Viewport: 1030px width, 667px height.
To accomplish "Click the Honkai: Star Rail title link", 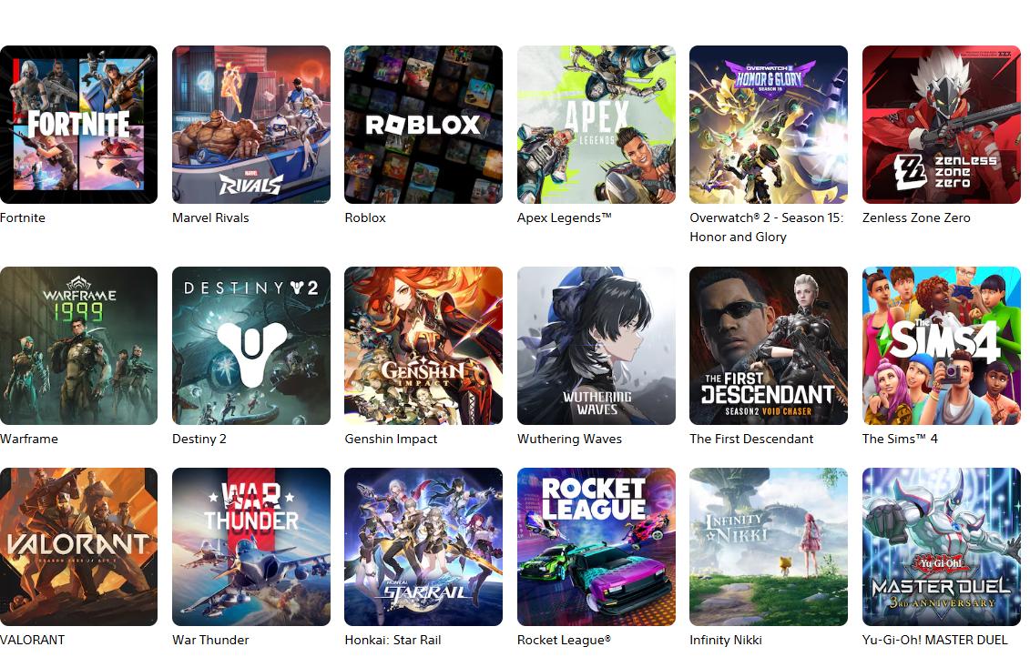I will 393,640.
